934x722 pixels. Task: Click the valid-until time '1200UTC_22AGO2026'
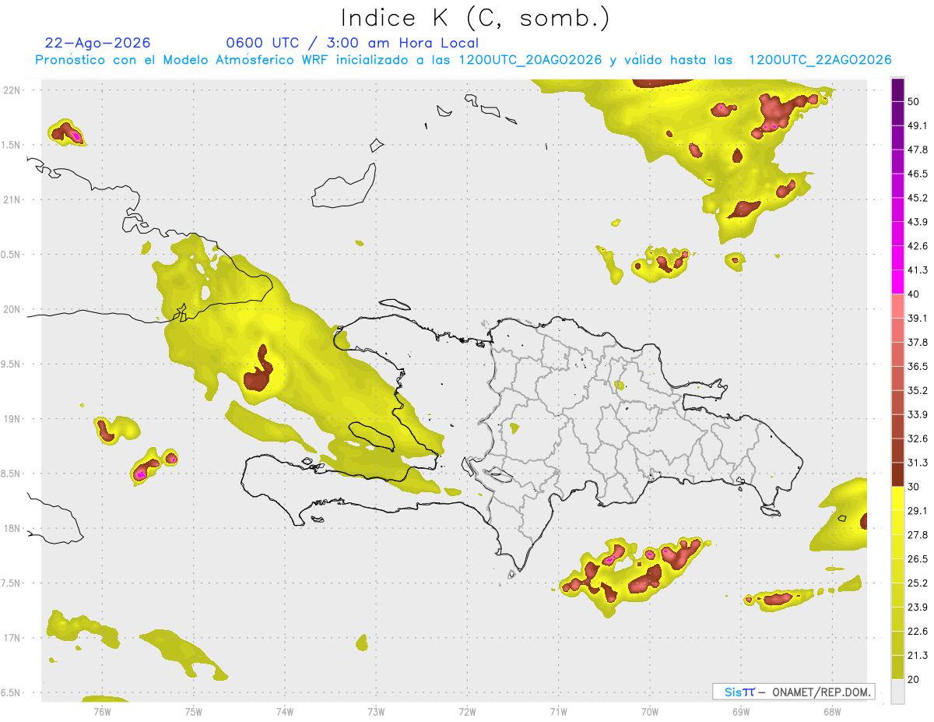820,60
